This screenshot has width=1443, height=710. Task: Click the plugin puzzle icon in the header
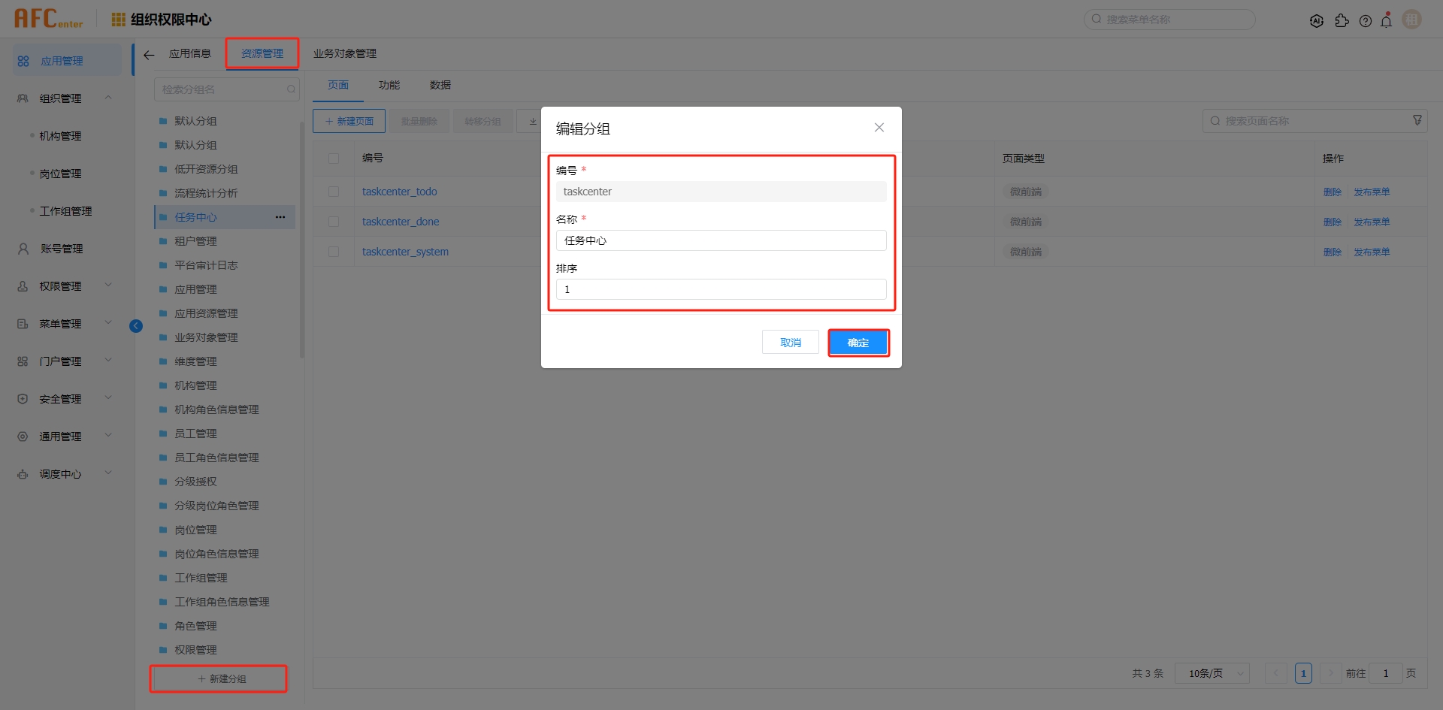(1342, 20)
